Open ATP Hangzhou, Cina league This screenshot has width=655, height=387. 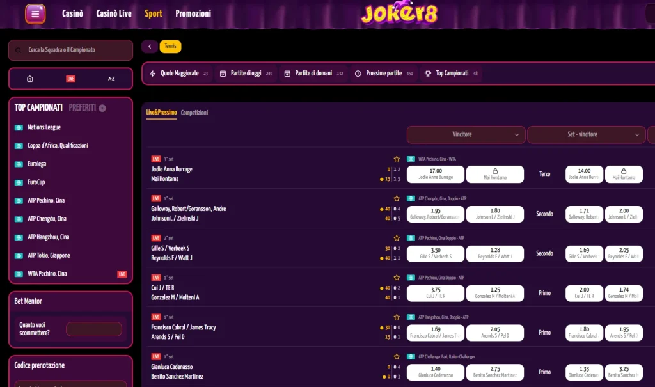(x=49, y=237)
